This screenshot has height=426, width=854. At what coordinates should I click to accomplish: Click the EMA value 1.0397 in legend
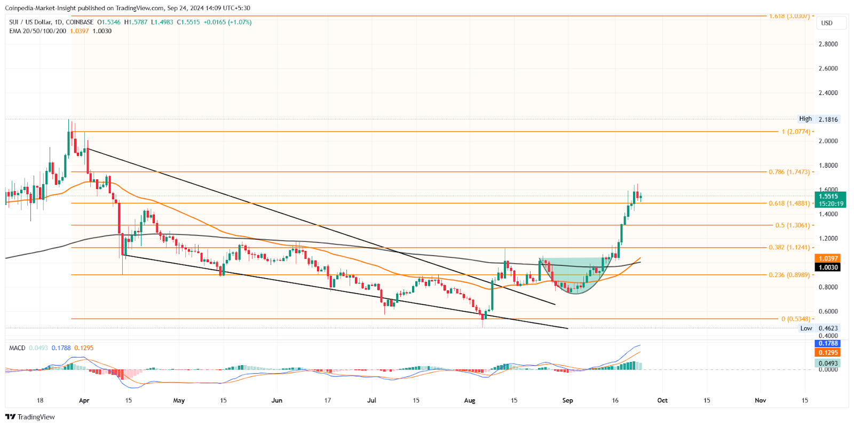80,31
